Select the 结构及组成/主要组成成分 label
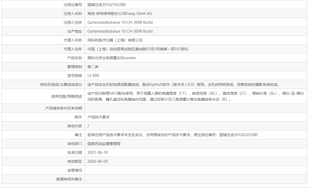Image resolution: width=310 pixels, height=188 pixels. 61,84
